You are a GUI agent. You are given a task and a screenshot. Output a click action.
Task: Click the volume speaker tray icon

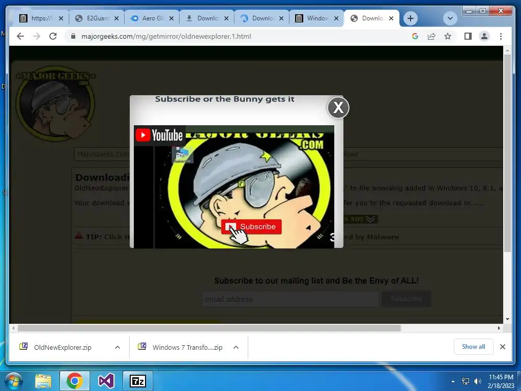(x=477, y=381)
